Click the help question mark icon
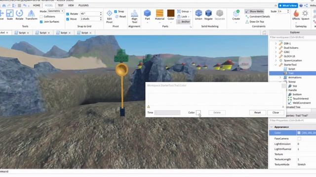 (x=301, y=5)
